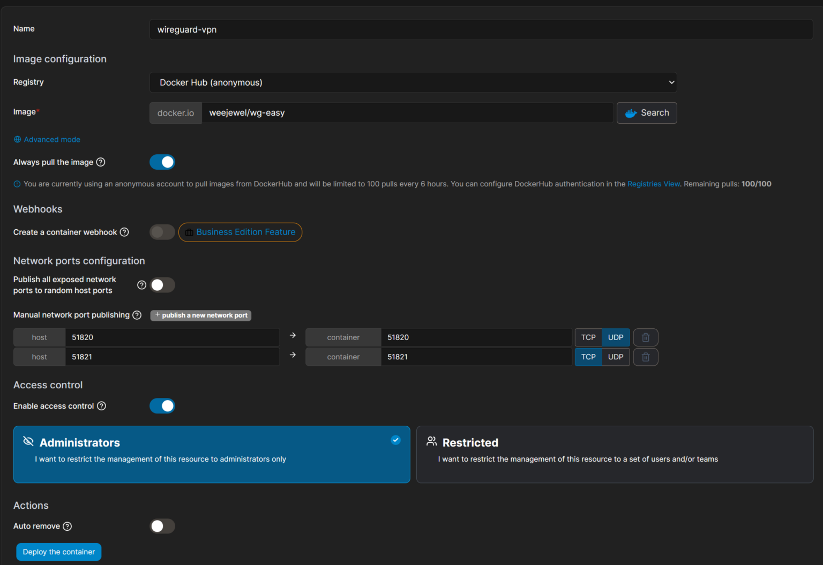Click the globe icon next to Advanced mode
This screenshot has height=565, width=823.
[17, 139]
